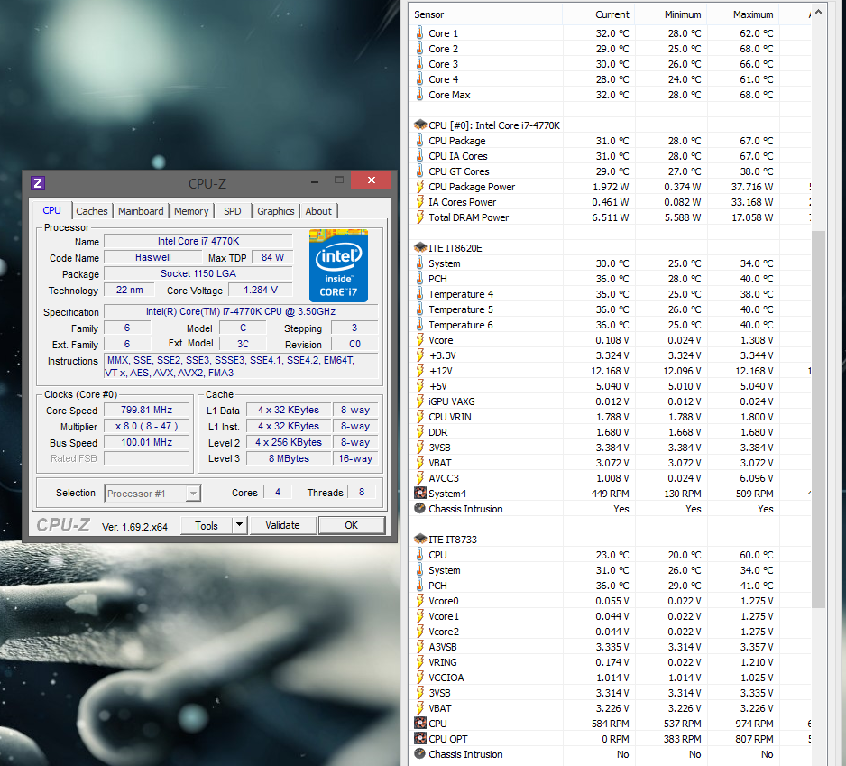Viewport: 846px width, 766px height.
Task: Select the chip icon next to ITE IT8733
Action: click(x=420, y=540)
